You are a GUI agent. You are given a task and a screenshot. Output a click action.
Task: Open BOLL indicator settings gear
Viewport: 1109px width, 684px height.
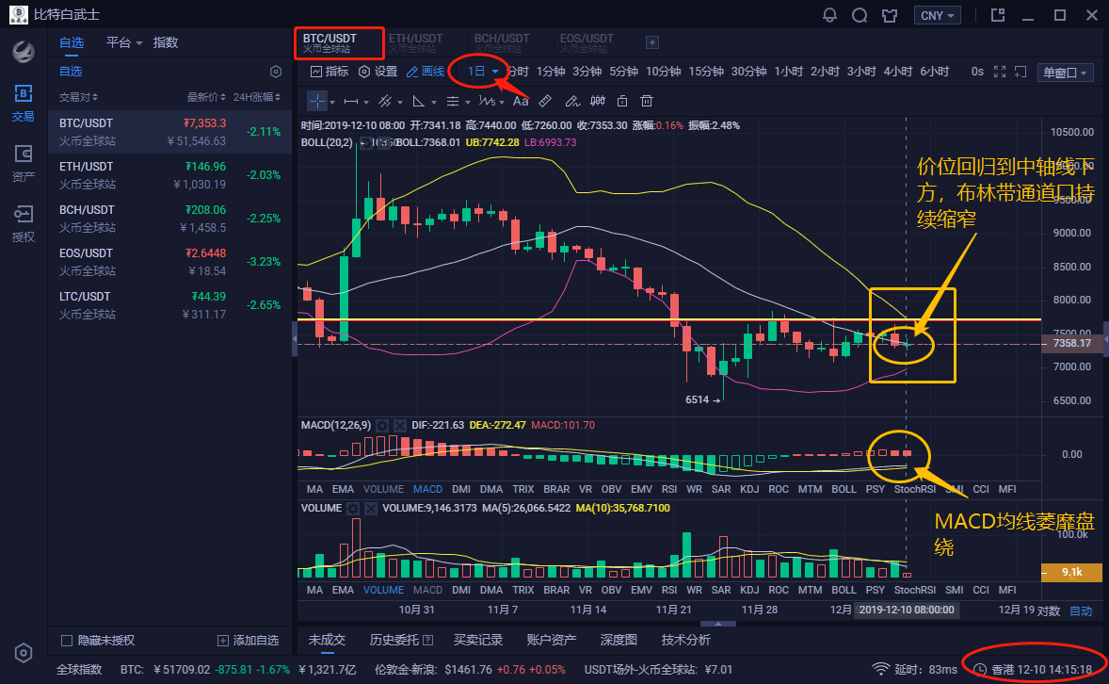365,142
